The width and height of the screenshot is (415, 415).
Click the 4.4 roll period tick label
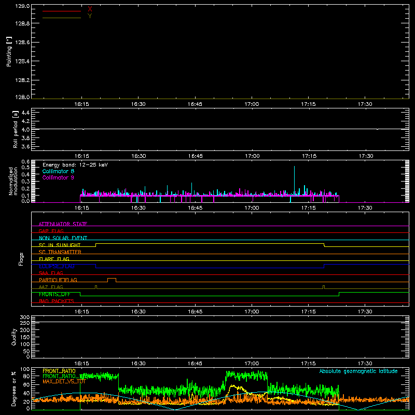(25, 113)
